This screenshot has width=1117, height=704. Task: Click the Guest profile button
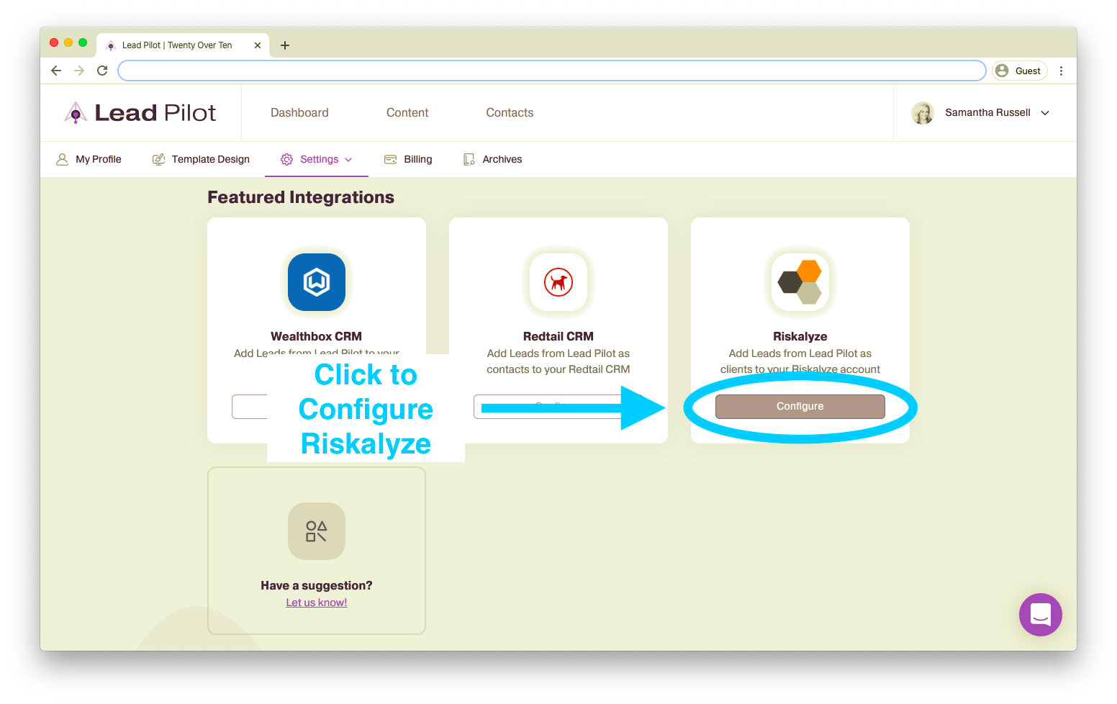click(x=1019, y=71)
